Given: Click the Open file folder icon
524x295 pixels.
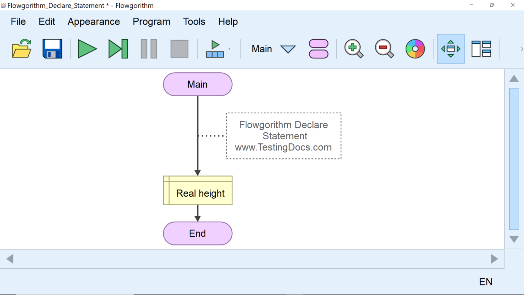Looking at the screenshot, I should (21, 49).
